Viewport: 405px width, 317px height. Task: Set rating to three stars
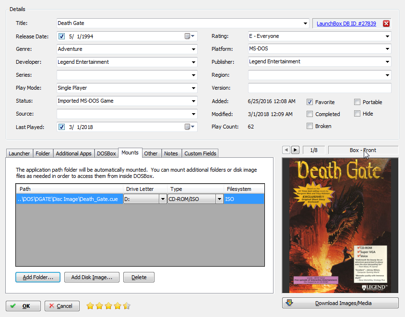point(108,306)
